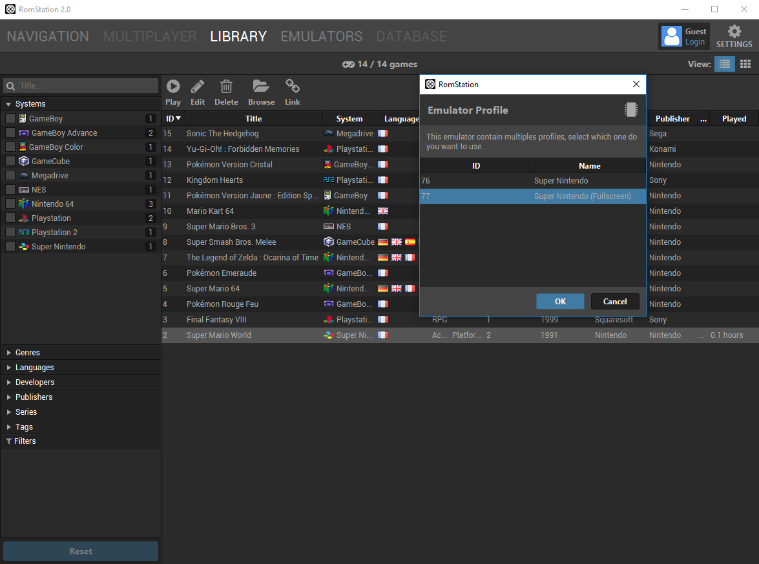The width and height of the screenshot is (759, 564).
Task: Click the GameBoy Advance system icon in sidebar
Action: click(24, 132)
